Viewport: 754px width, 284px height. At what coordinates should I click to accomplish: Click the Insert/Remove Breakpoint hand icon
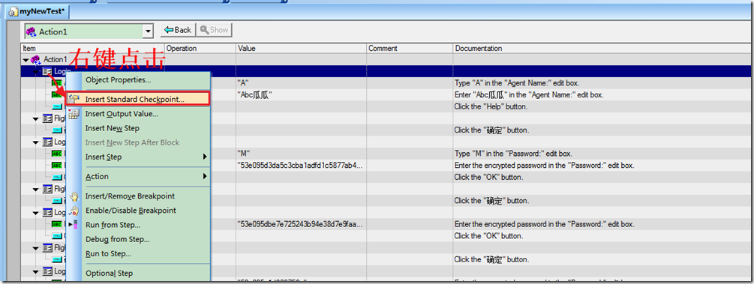(74, 196)
